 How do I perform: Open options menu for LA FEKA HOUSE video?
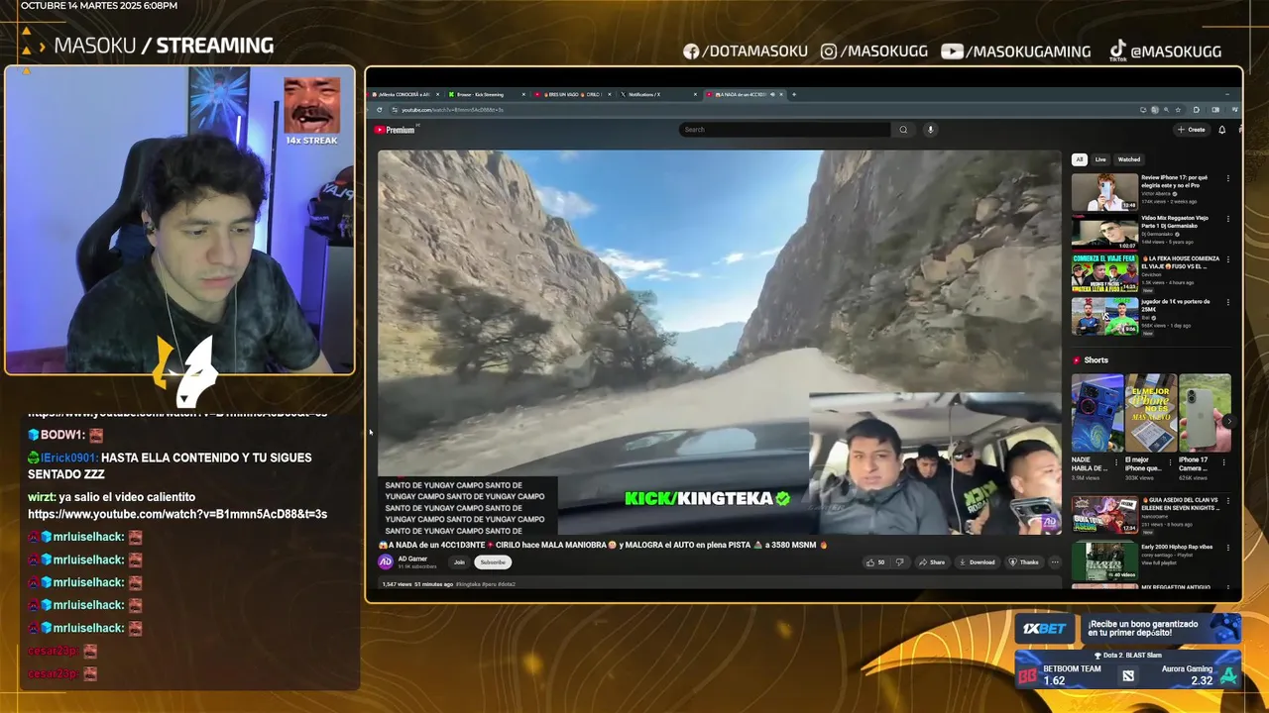1228,260
